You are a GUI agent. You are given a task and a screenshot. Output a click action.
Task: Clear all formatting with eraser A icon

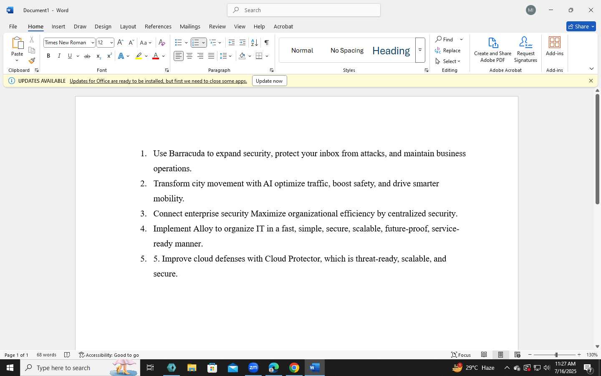162,43
